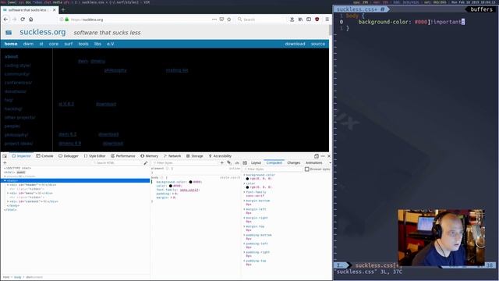Close the suckless browser tab
499x281 pixels.
[x=54, y=10]
